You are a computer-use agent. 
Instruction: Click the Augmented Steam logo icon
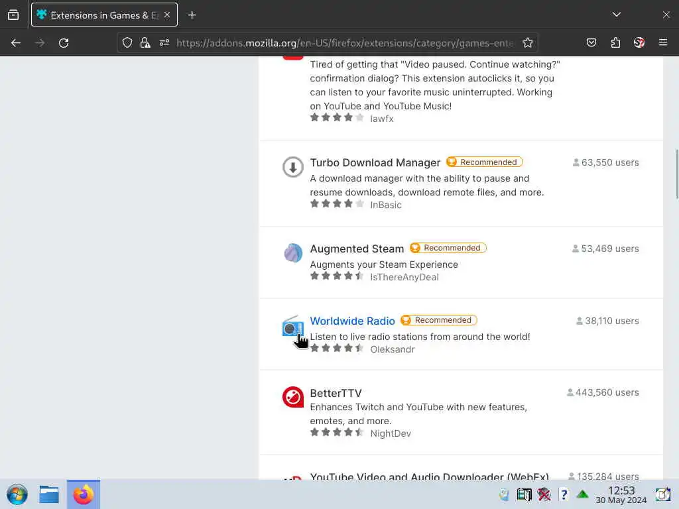(292, 253)
